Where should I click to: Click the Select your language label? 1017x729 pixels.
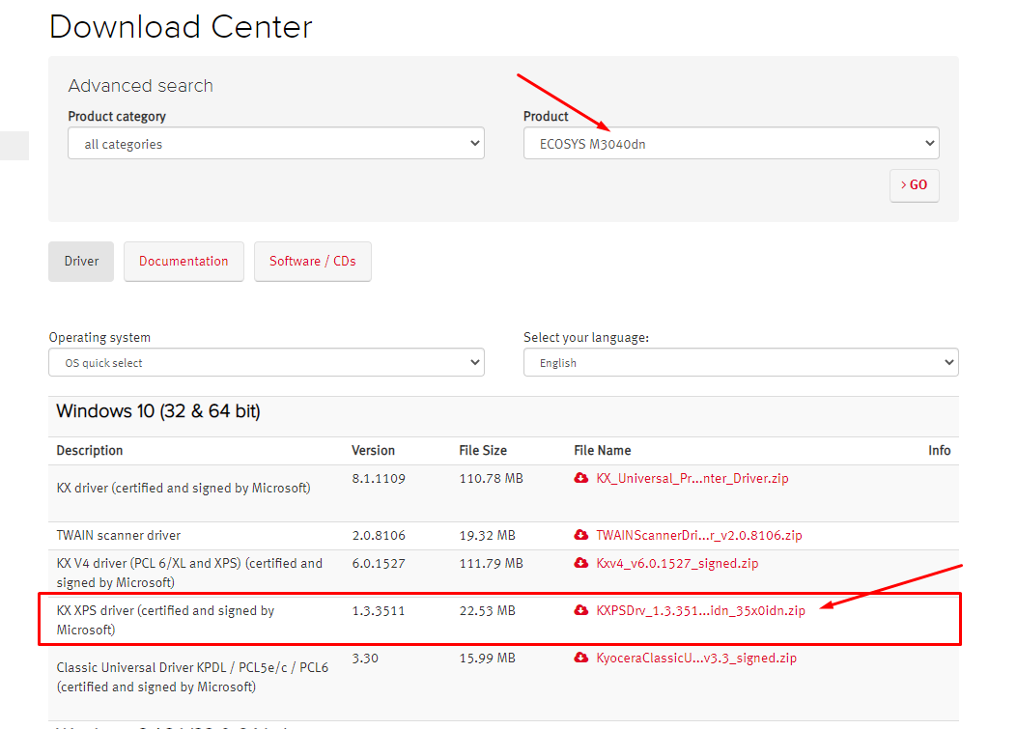(x=586, y=337)
